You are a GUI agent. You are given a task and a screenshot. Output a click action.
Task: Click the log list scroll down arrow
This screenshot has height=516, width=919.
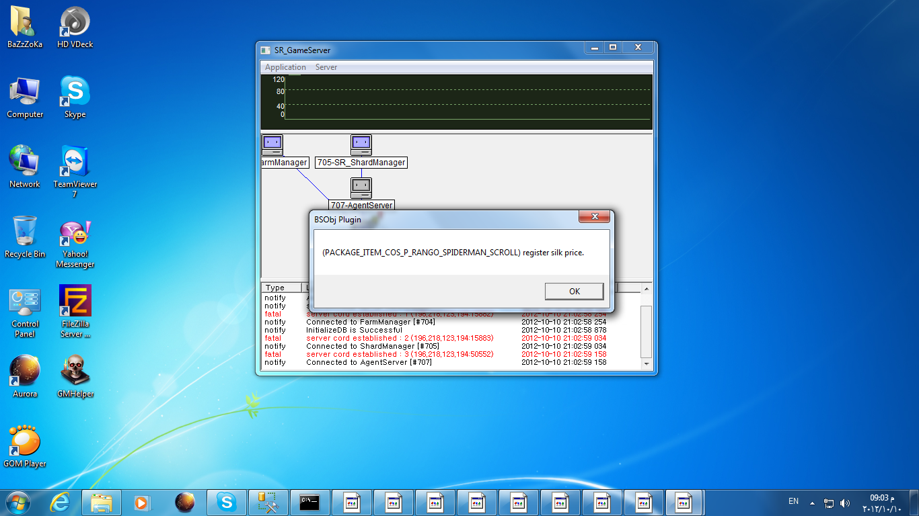pos(647,363)
